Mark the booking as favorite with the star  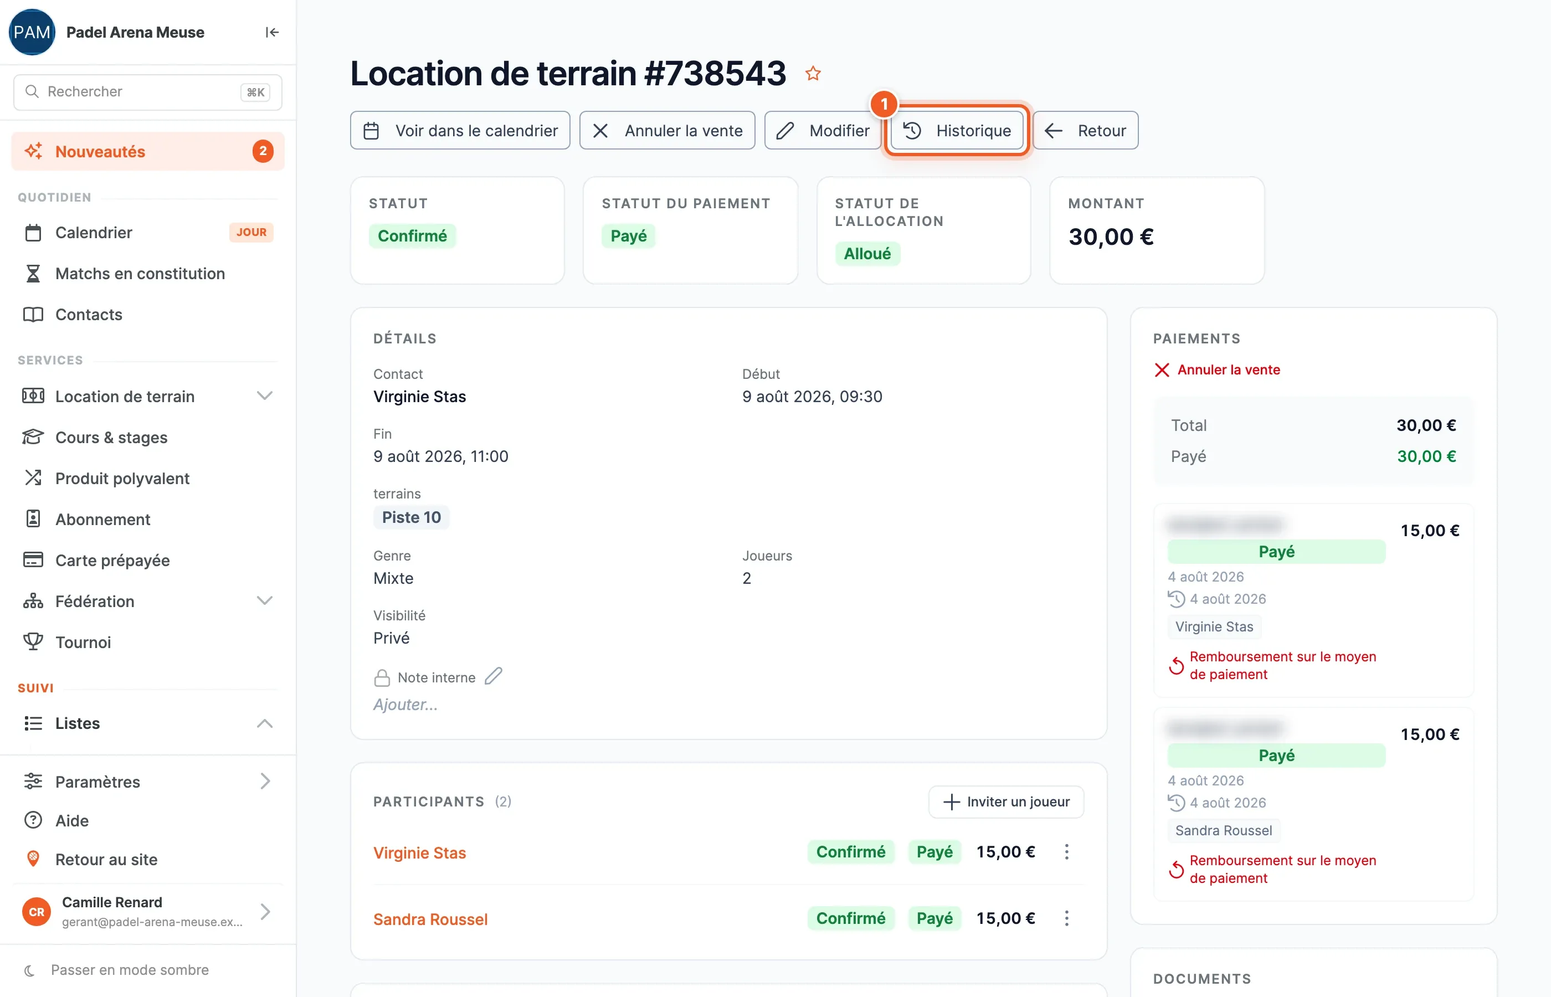point(813,74)
